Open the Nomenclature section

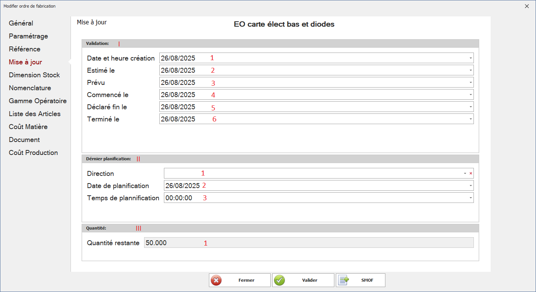(30, 88)
